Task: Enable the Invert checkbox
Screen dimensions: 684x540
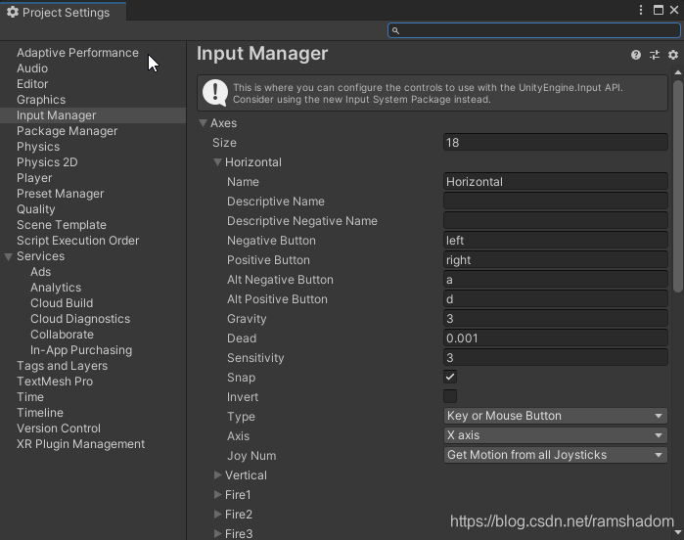Action: [x=450, y=396]
